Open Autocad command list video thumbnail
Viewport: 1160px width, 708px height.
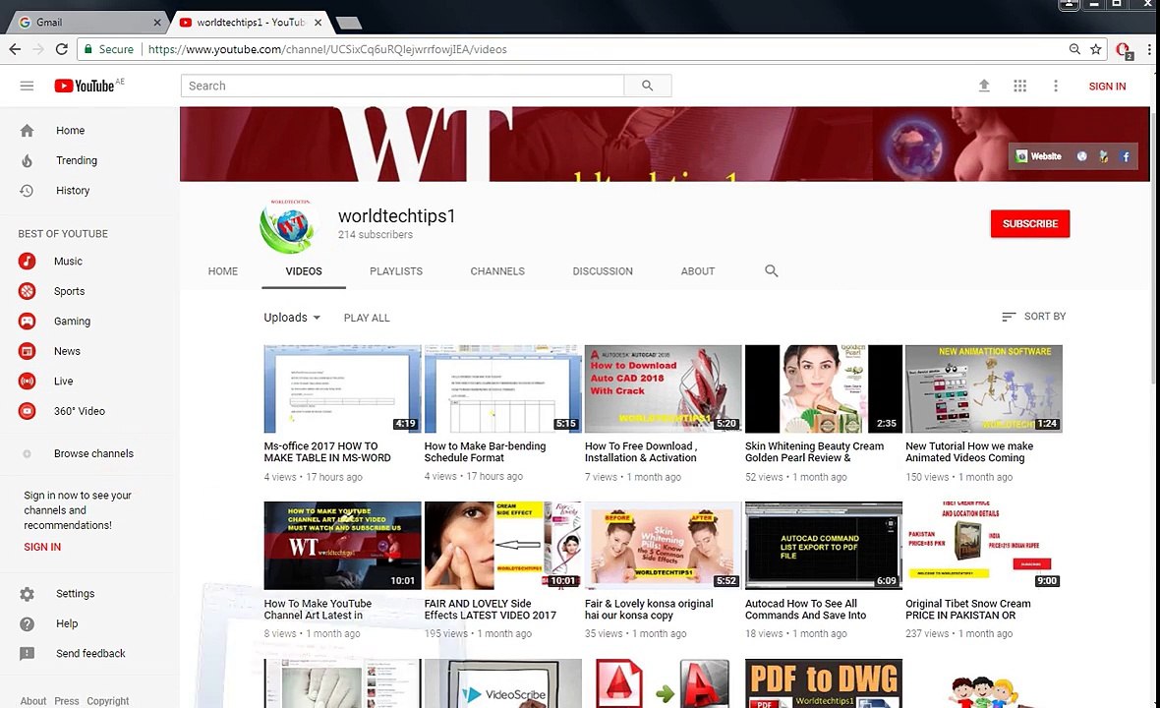(824, 545)
